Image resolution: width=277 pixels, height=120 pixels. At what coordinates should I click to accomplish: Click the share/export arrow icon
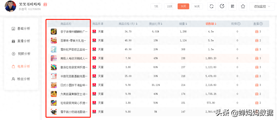222,6
